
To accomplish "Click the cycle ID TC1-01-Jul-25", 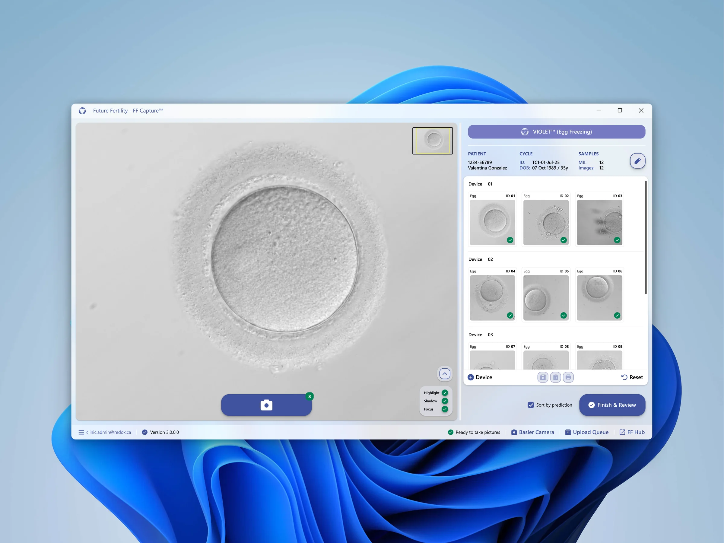I will [546, 162].
